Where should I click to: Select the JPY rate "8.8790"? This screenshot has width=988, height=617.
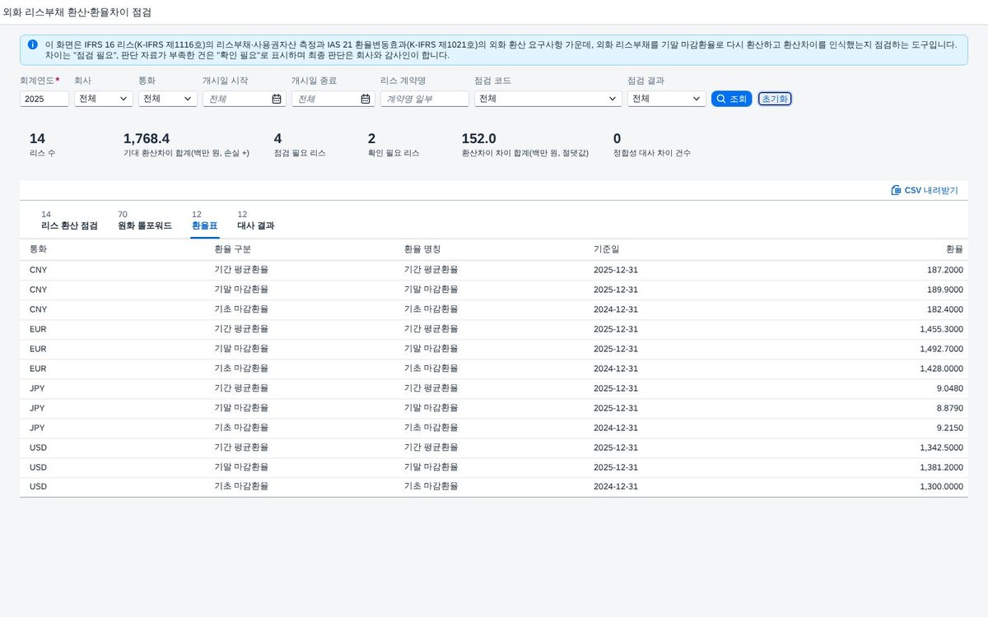[x=949, y=408]
